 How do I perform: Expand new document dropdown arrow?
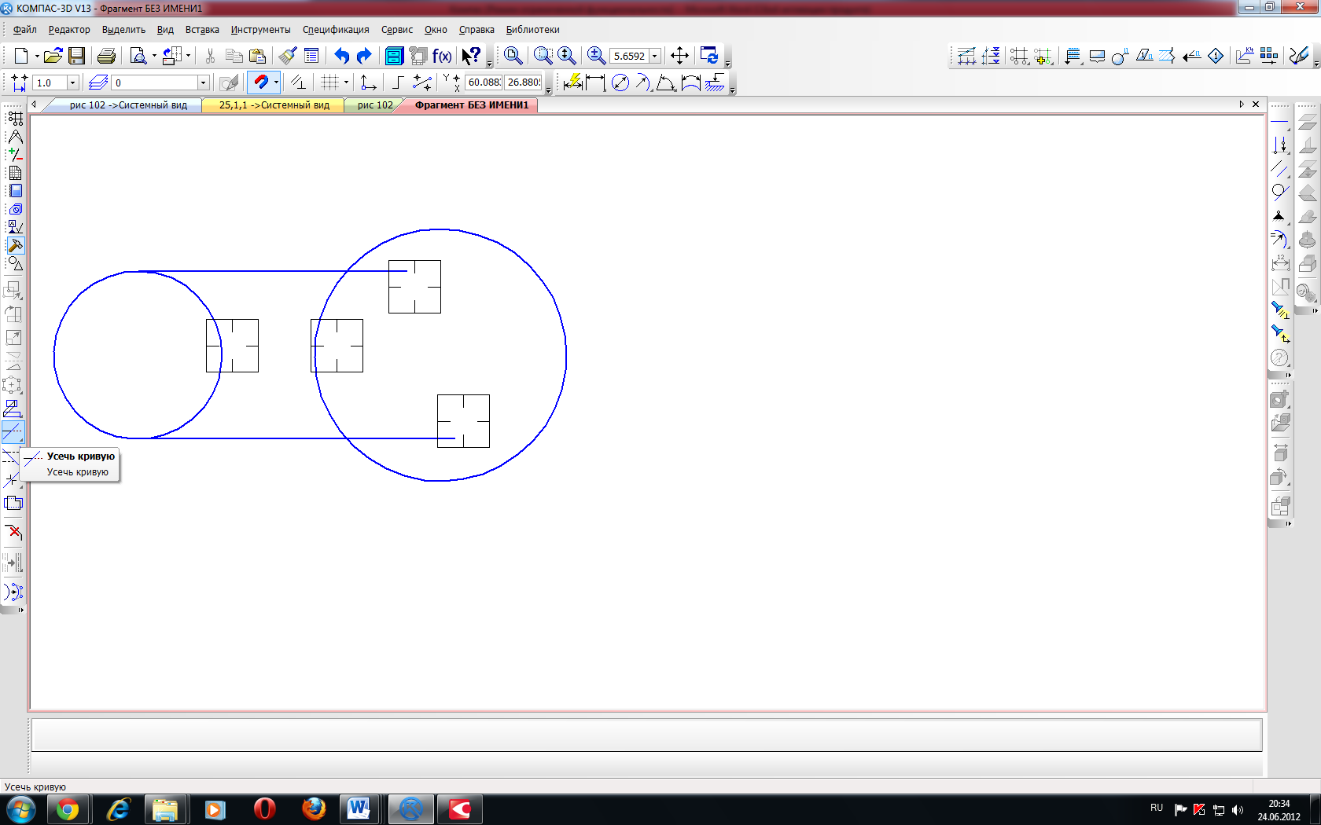pyautogui.click(x=36, y=56)
